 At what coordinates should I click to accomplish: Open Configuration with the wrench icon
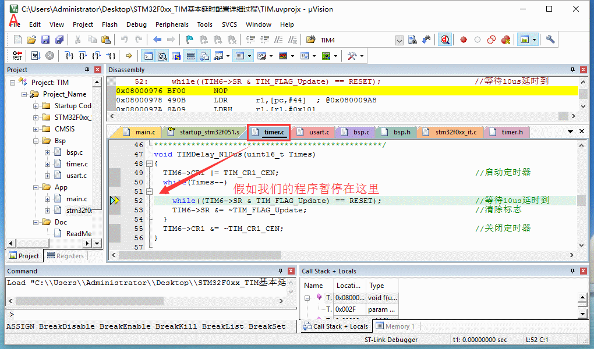[550, 40]
